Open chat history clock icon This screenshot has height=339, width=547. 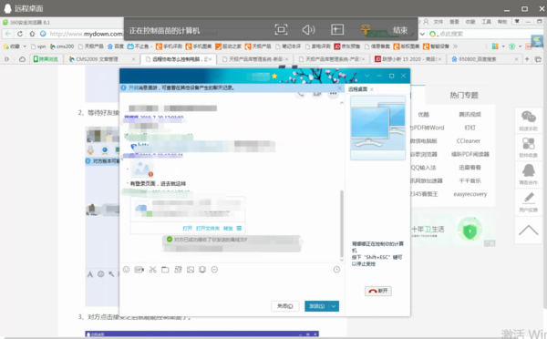(x=336, y=269)
